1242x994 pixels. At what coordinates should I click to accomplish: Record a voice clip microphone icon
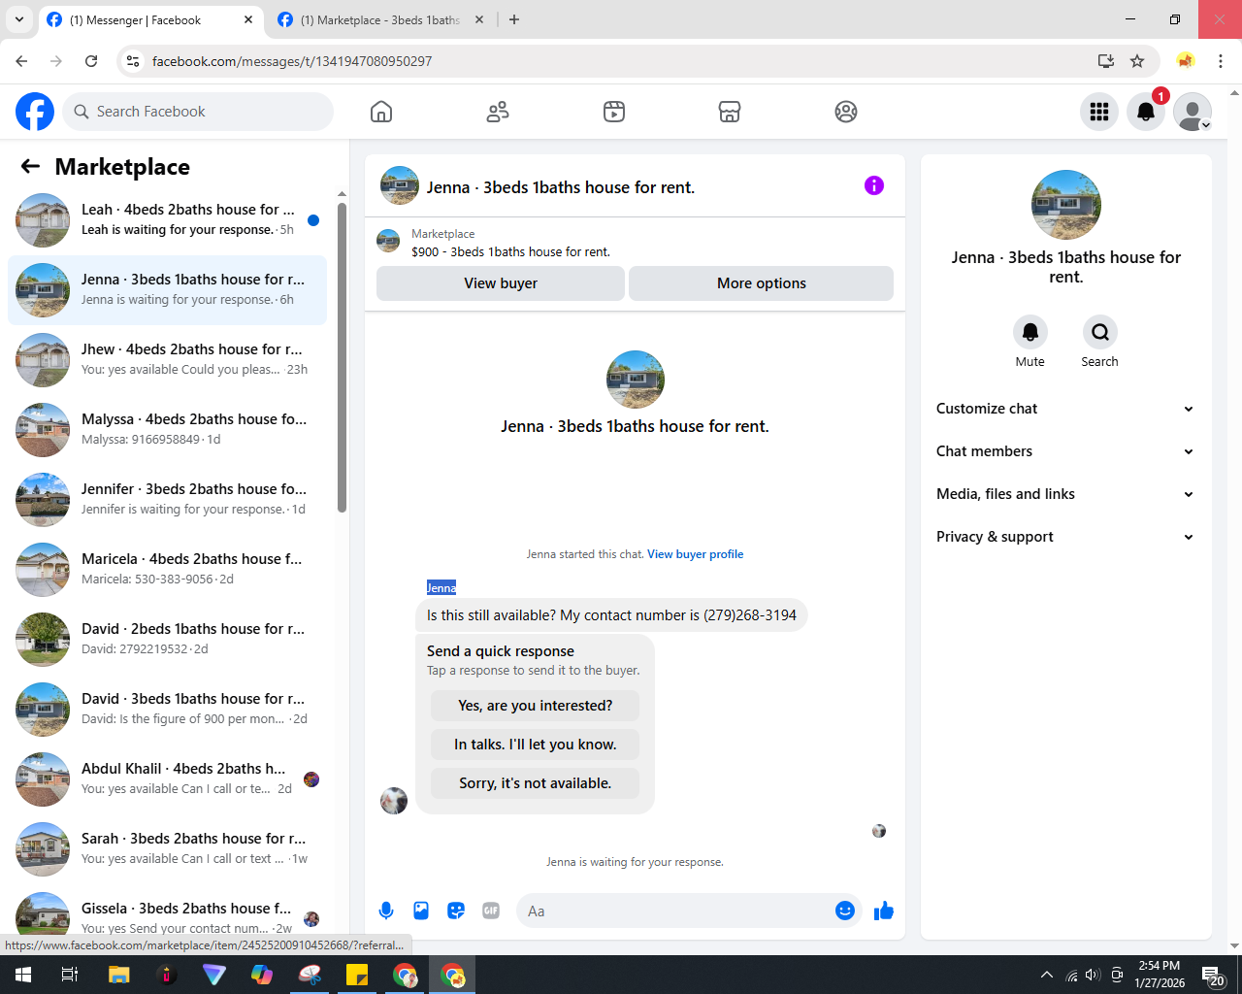point(386,911)
